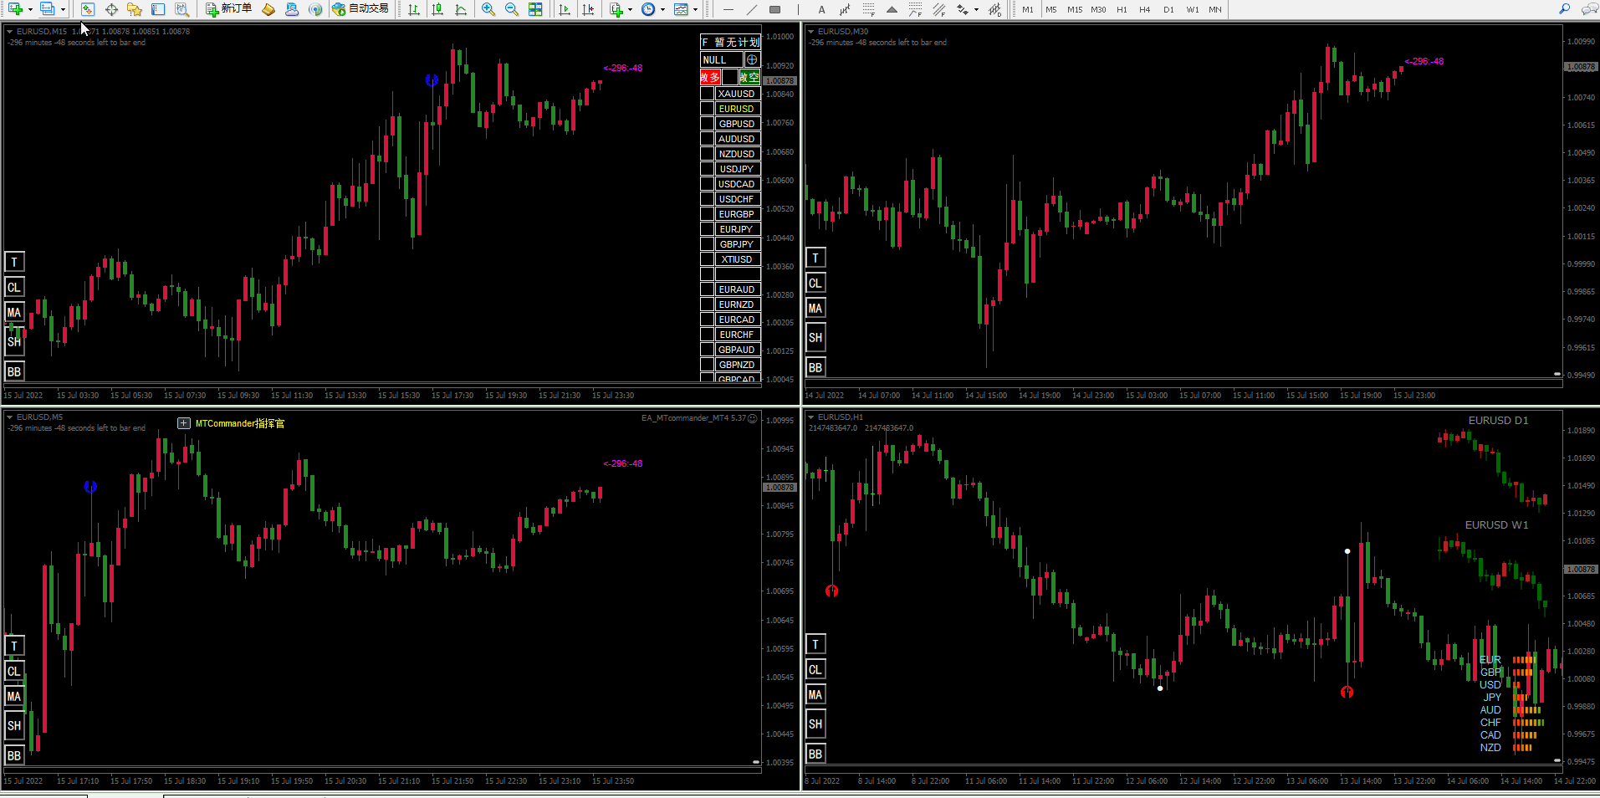The image size is (1600, 798).
Task: Expand the MTCommander panel plus box
Action: point(184,423)
